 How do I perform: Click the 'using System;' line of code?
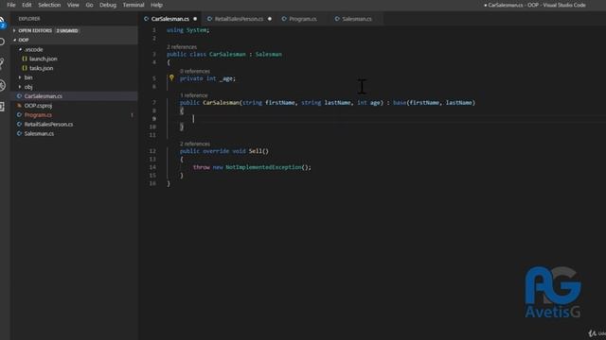tap(187, 30)
